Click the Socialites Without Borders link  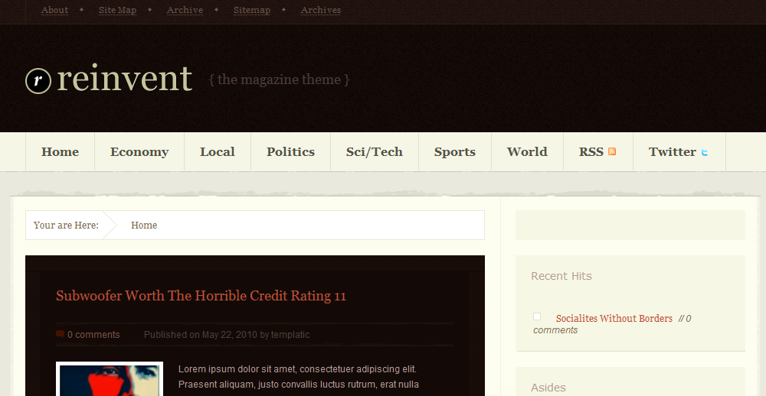[614, 318]
